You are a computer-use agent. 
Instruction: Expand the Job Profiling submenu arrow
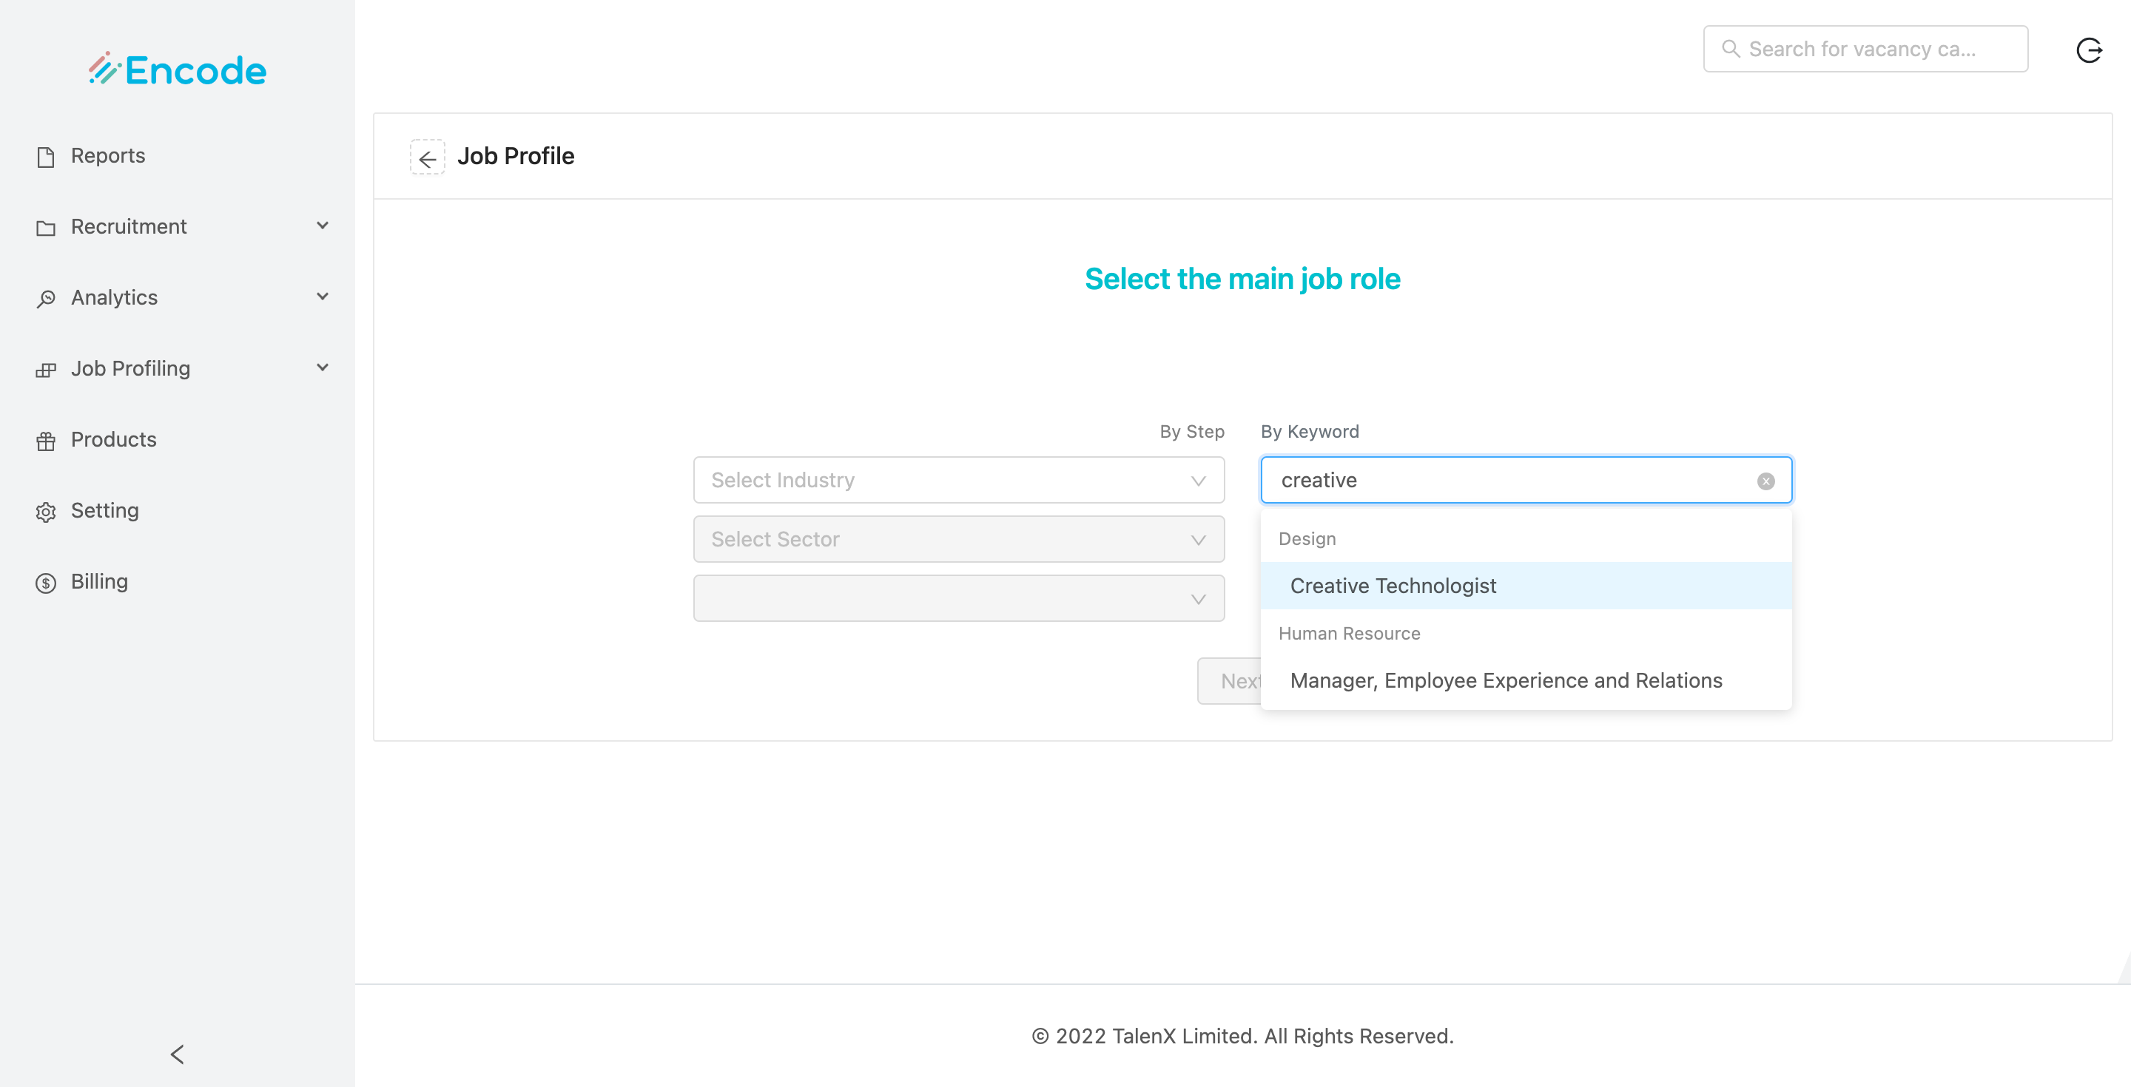coord(323,368)
